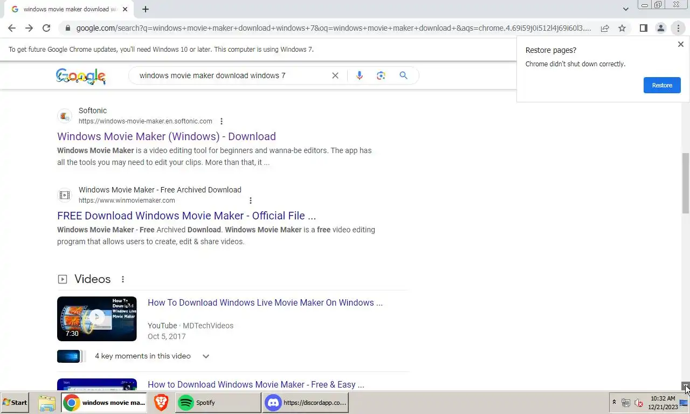The width and height of the screenshot is (690, 414).
Task: Search by image with Google Lens
Action: [x=381, y=75]
